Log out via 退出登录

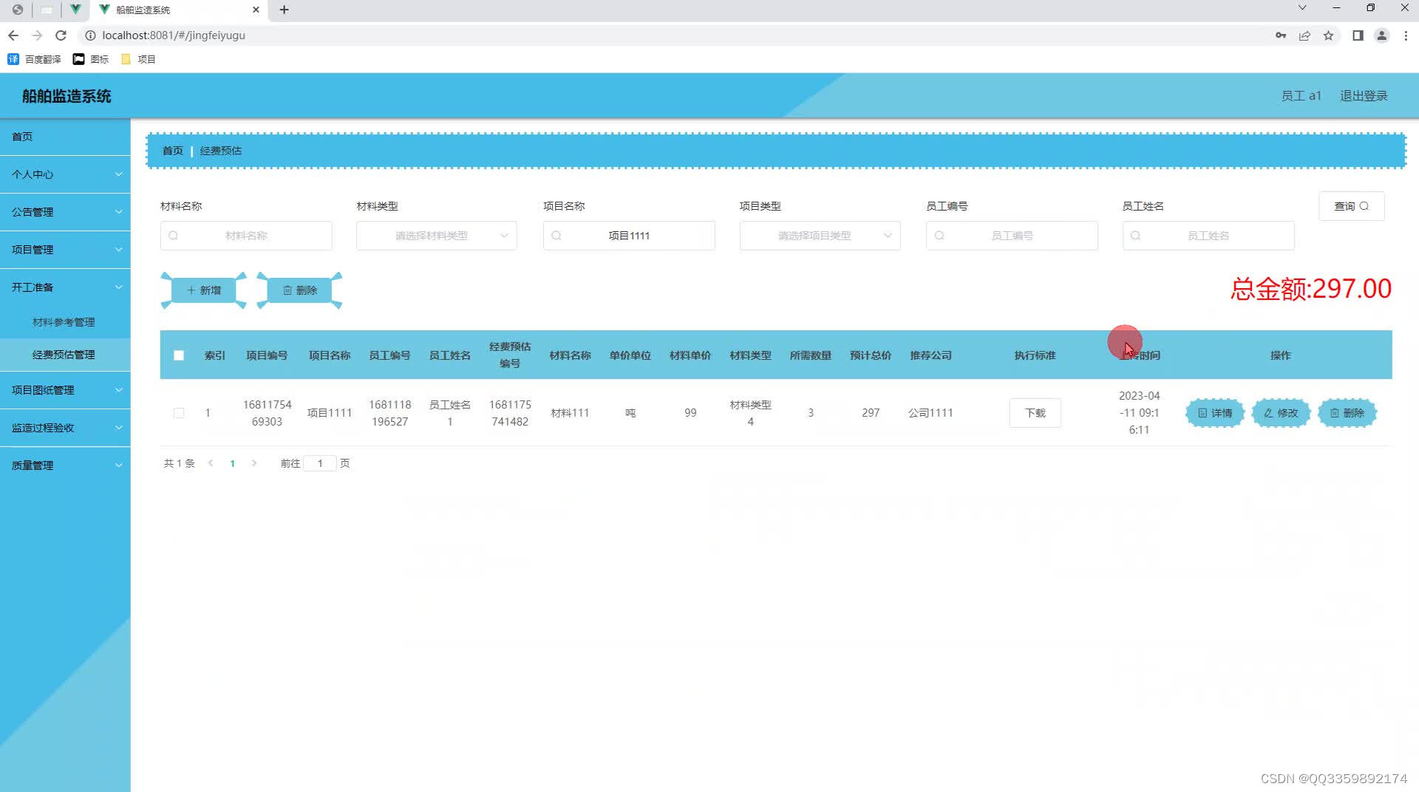[x=1364, y=96]
